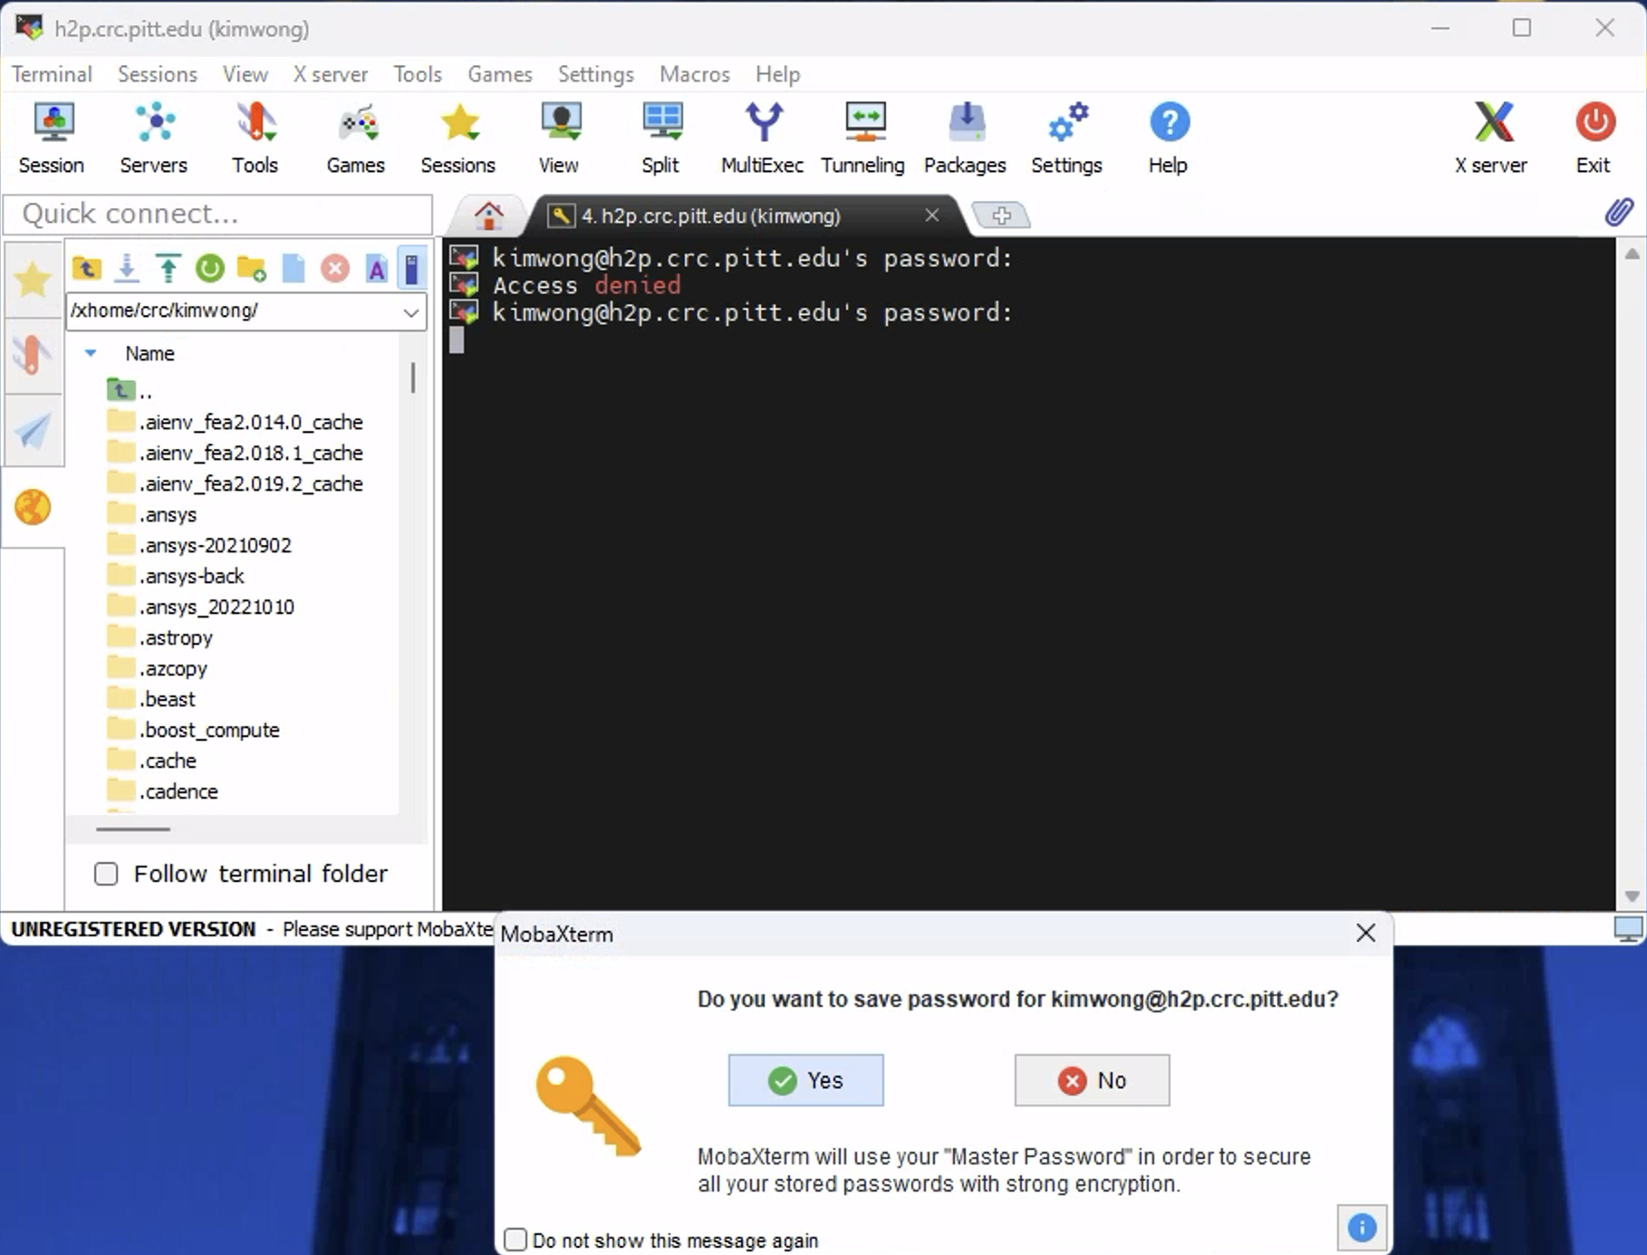Open the Tools menu
Viewport: 1647px width, 1255px height.
[418, 74]
